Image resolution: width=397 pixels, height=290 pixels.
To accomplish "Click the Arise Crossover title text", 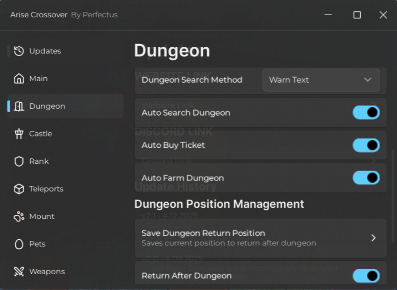I will 39,15.
